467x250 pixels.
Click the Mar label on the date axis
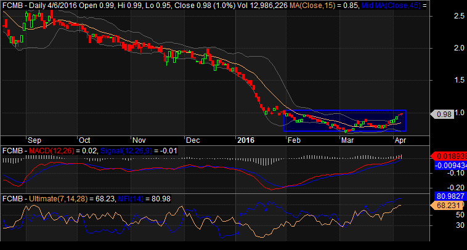(348, 140)
